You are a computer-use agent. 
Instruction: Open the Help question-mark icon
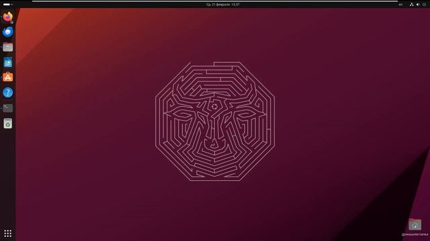[x=7, y=92]
